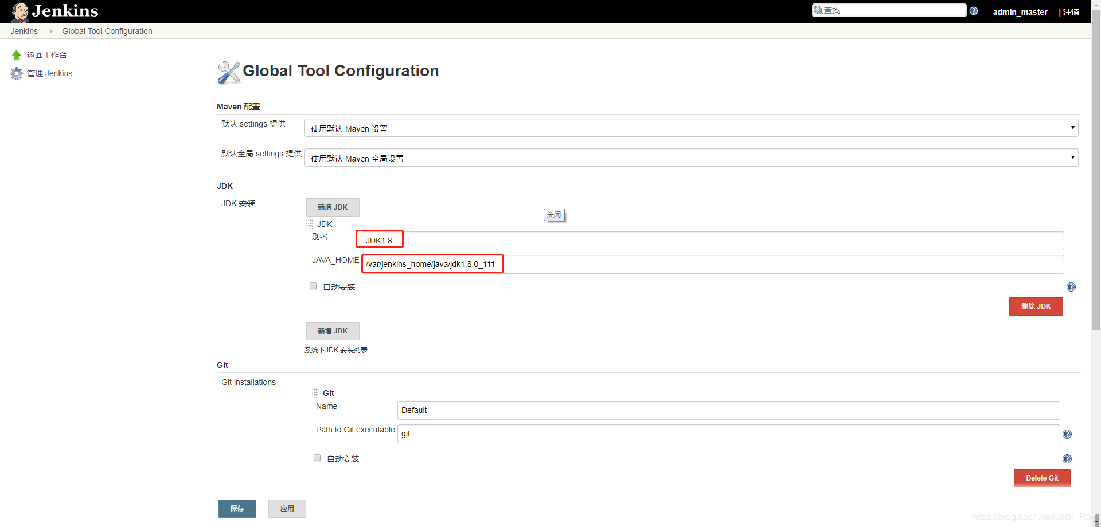The height and width of the screenshot is (527, 1101).
Task: Open 返回工作台 link
Action: coord(47,55)
